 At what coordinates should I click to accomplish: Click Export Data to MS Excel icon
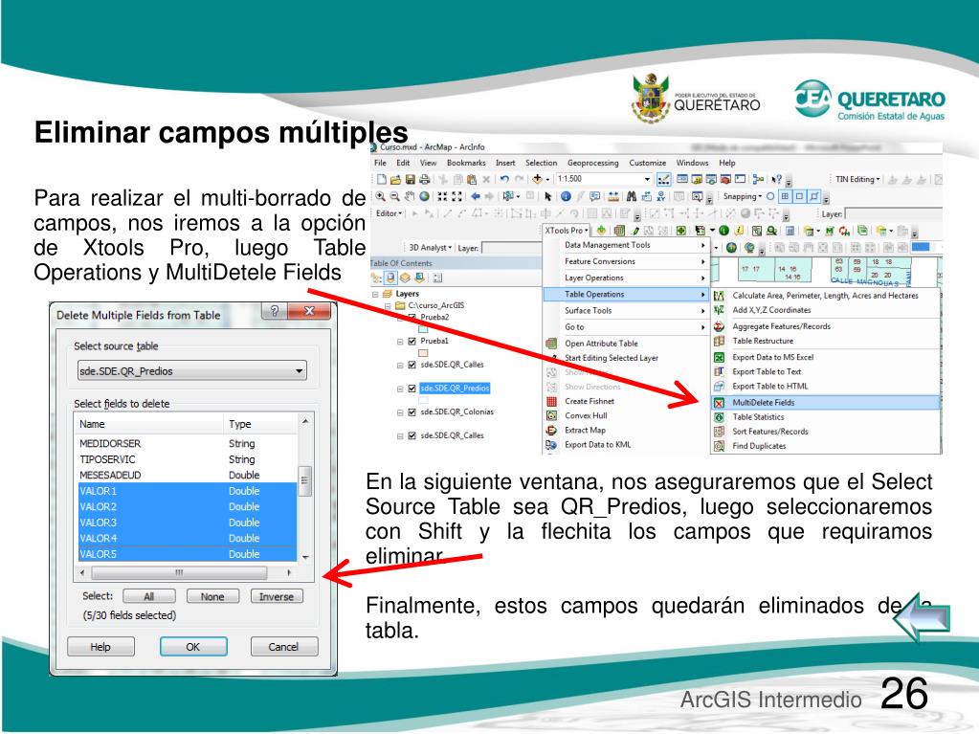tap(720, 358)
